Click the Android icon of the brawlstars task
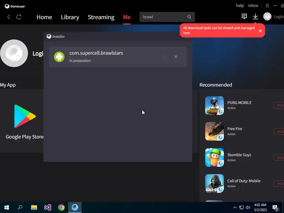The image size is (284, 213). 59,57
